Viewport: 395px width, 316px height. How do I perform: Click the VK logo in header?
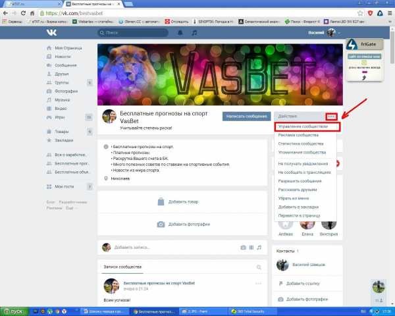tap(51, 32)
